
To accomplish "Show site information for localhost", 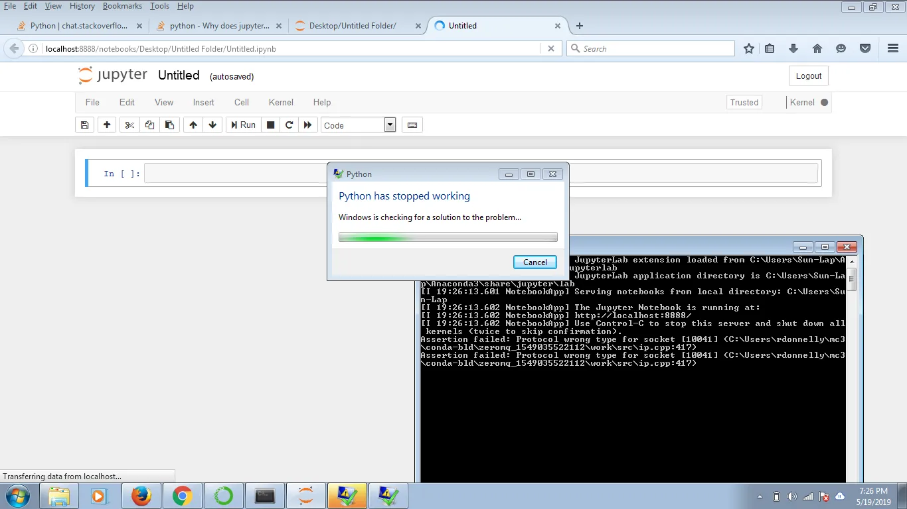I will pos(33,48).
